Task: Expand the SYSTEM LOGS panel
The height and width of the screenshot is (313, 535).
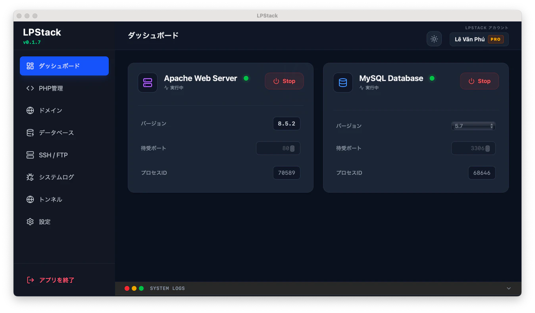Action: pos(508,288)
